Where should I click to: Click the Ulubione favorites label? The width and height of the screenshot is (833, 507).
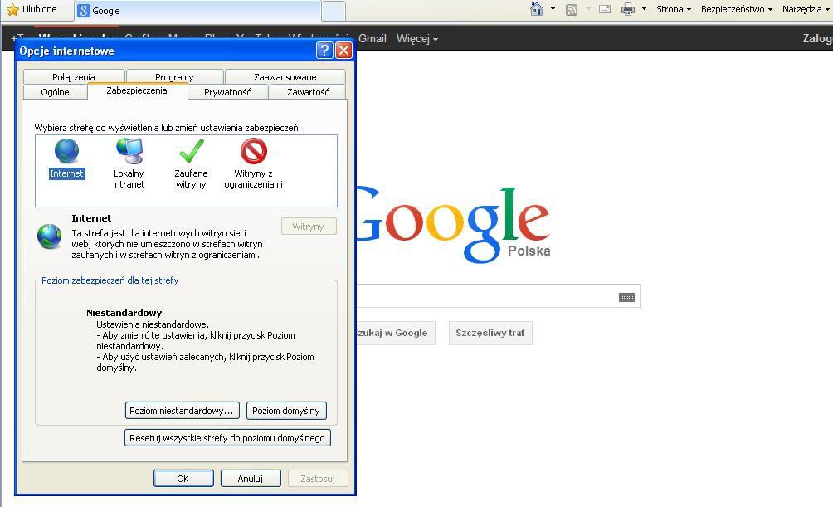40,9
